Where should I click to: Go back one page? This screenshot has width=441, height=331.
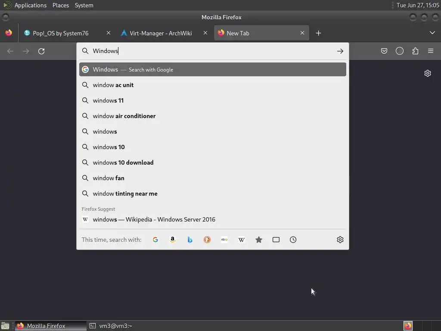10,51
